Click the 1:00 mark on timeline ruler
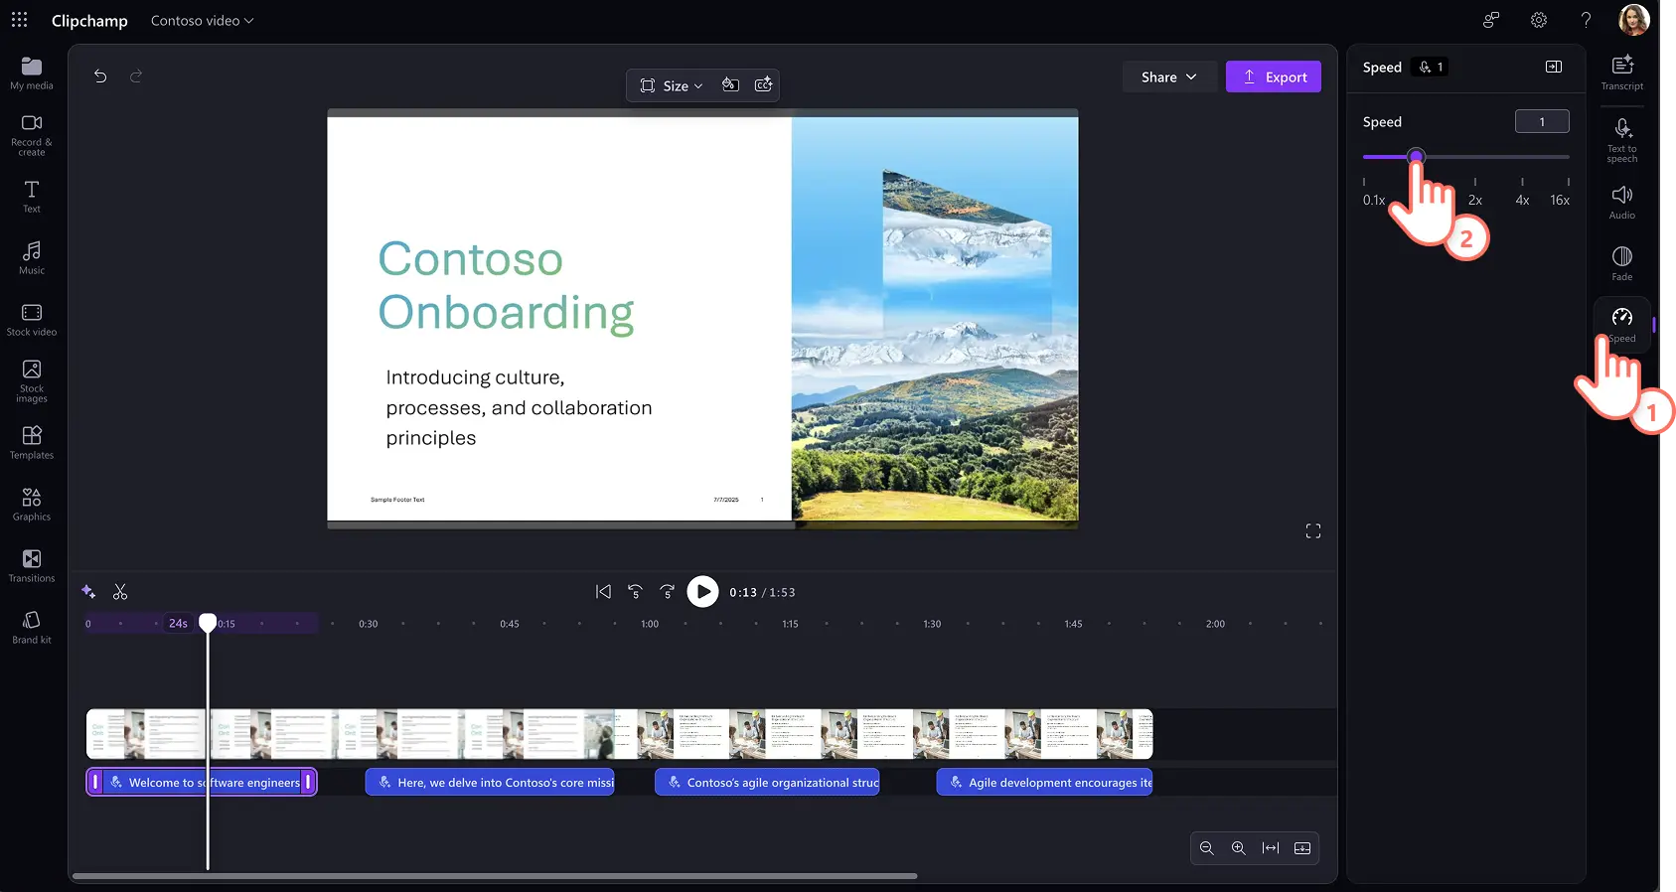Viewport: 1676px width, 892px height. [650, 624]
